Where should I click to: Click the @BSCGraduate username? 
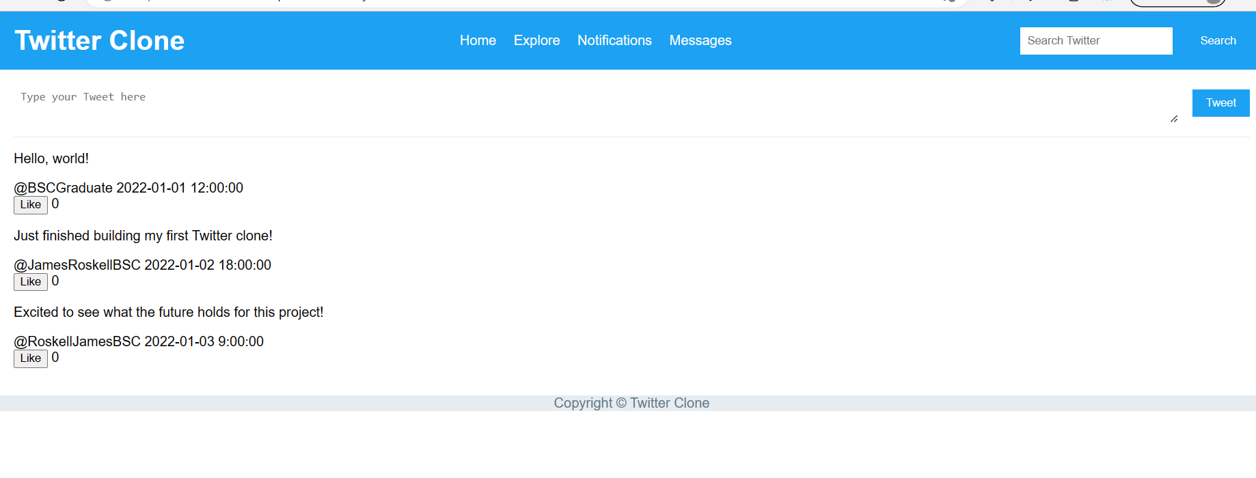[x=64, y=188]
